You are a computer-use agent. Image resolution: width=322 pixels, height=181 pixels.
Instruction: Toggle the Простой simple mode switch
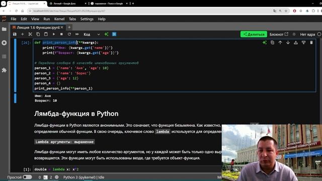pyautogui.click(x=27, y=177)
